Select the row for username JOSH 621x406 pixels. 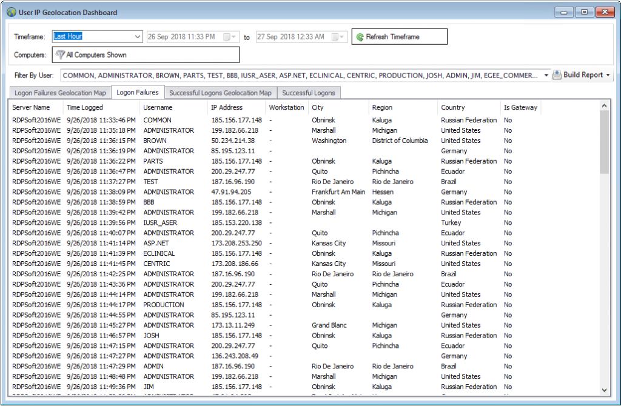(x=182, y=335)
